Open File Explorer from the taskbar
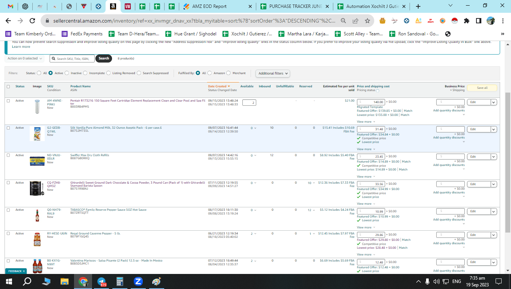 (x=65, y=281)
